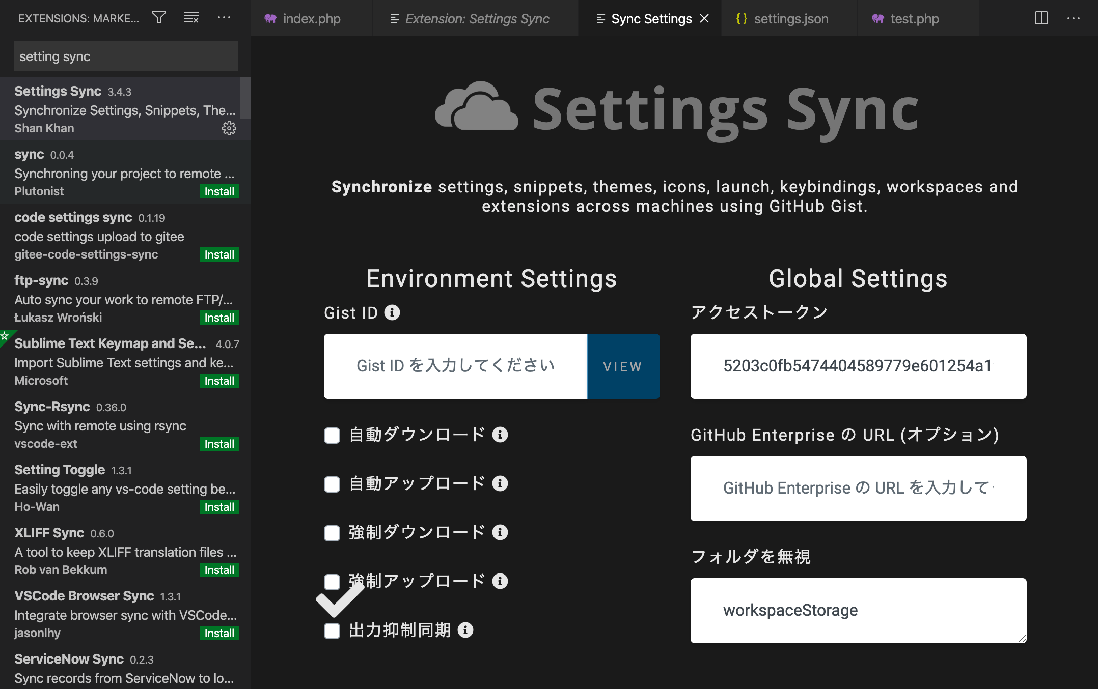Clear the extension search results
1098x689 pixels.
coord(191,18)
